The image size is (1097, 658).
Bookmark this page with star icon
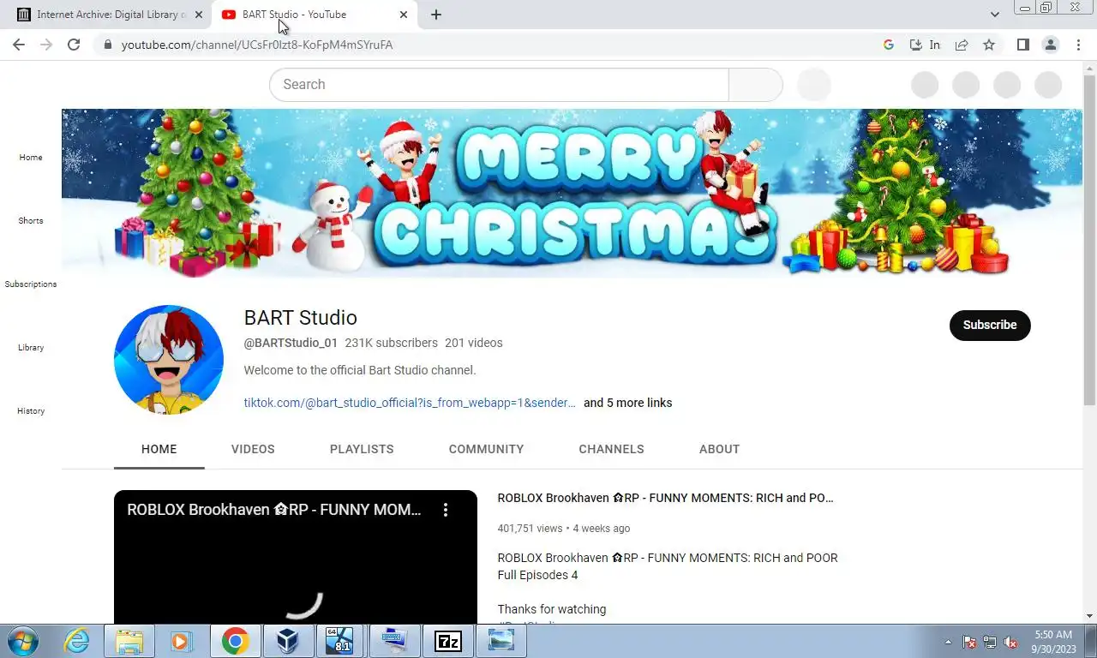click(989, 45)
